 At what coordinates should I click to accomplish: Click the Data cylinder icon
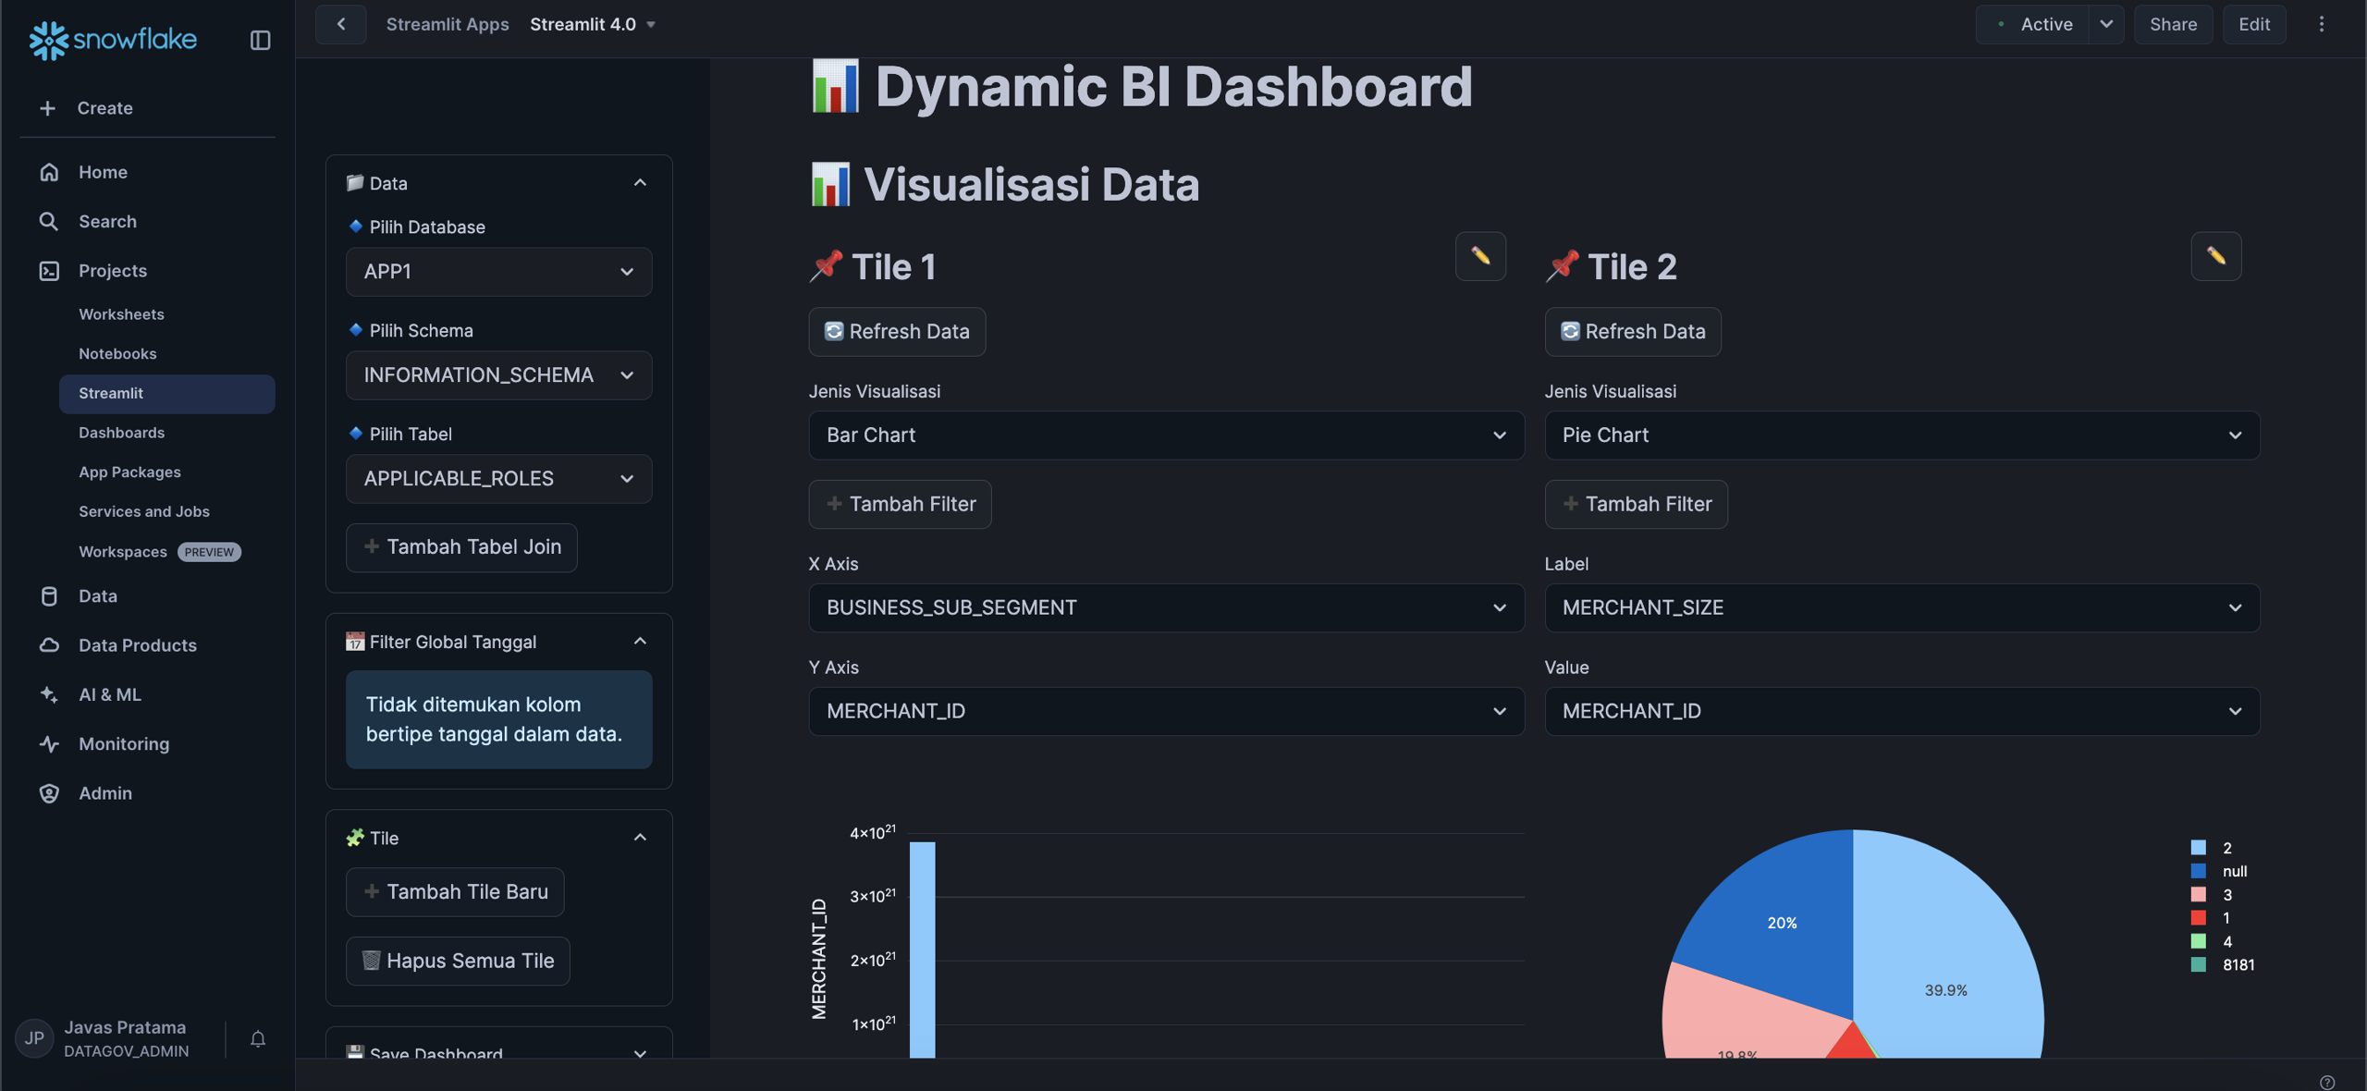tap(49, 596)
